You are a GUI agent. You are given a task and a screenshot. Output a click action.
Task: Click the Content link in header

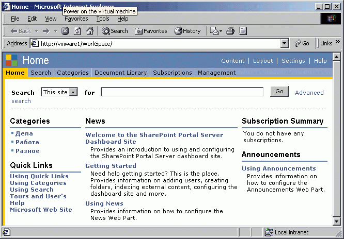click(x=233, y=61)
